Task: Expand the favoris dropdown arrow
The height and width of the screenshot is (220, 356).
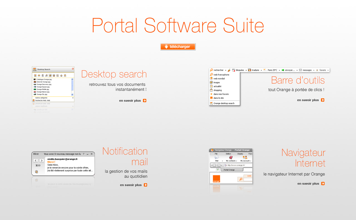Action: point(328,70)
